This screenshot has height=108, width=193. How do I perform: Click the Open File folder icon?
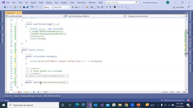pos(21,7)
